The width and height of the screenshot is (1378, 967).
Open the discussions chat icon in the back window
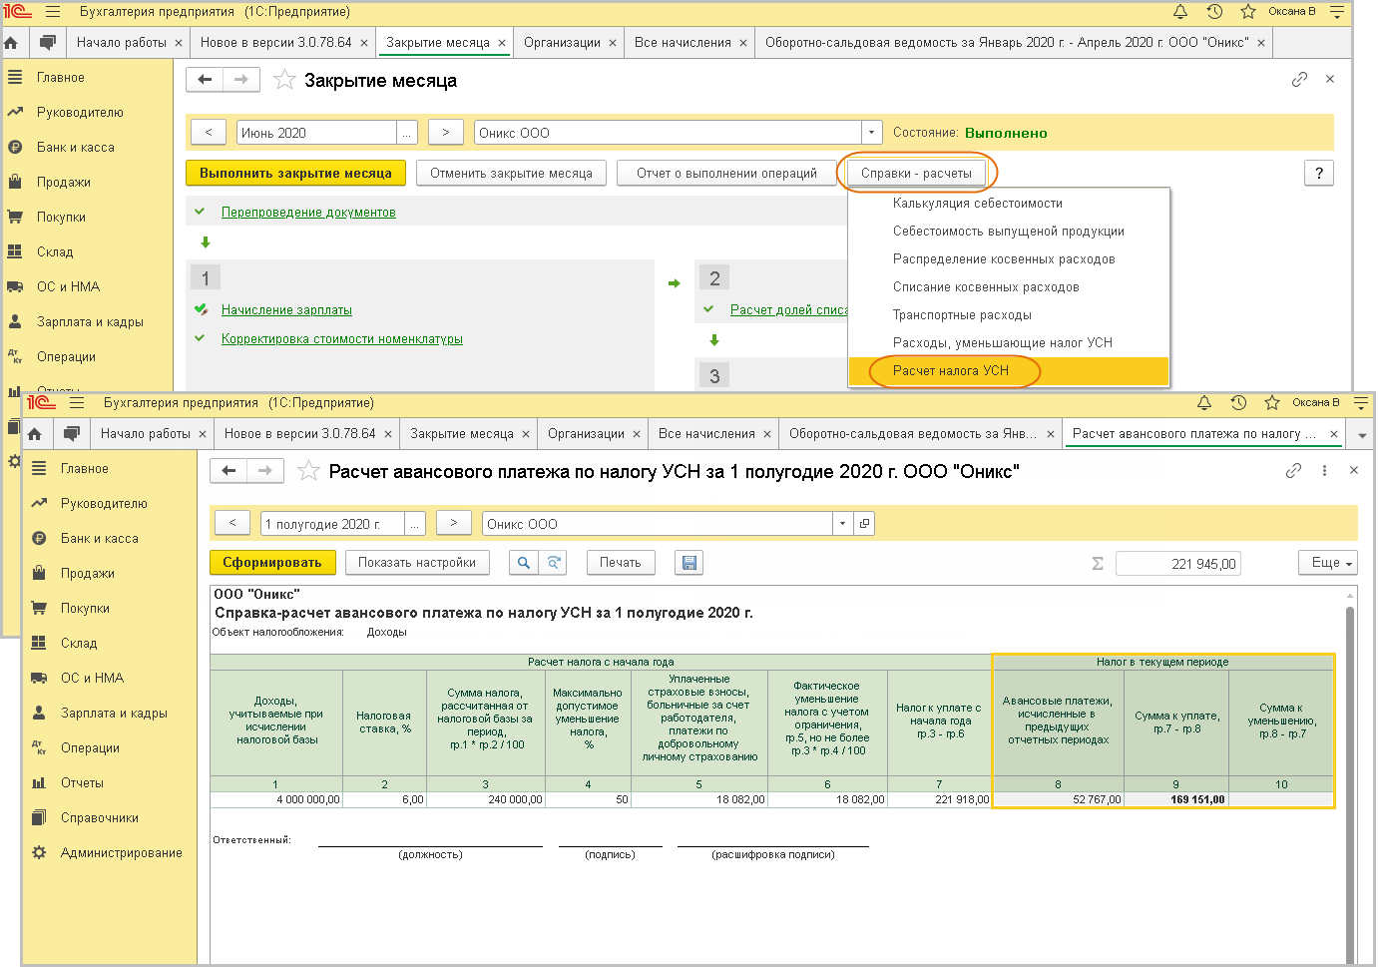tap(48, 43)
